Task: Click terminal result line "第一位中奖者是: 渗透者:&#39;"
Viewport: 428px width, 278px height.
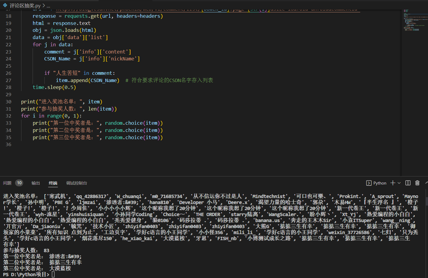Action: point(42,256)
